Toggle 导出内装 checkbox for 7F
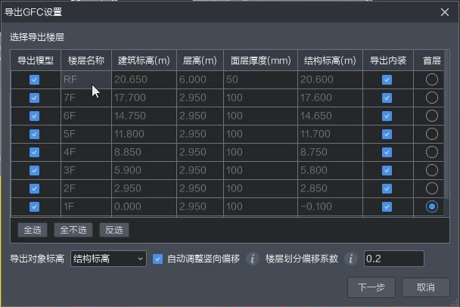The width and height of the screenshot is (460, 307). [x=387, y=98]
